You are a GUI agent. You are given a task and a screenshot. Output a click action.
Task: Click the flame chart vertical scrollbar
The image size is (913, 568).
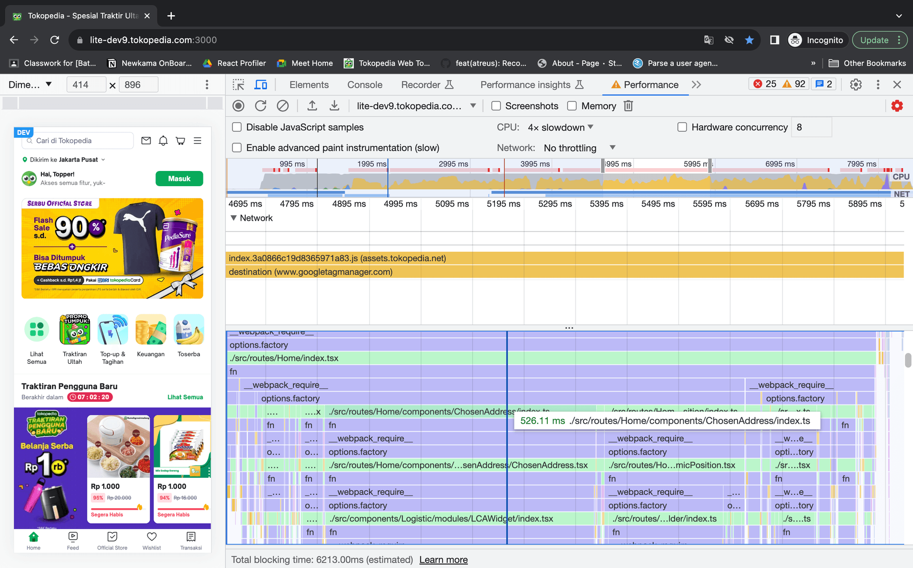pyautogui.click(x=908, y=360)
